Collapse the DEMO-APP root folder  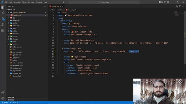[27, 10]
